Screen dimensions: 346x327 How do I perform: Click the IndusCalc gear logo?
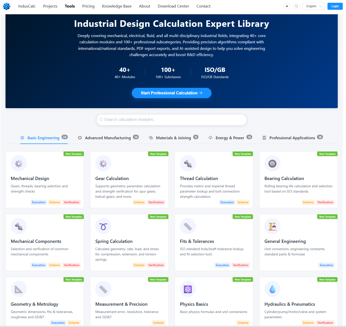click(x=7, y=6)
